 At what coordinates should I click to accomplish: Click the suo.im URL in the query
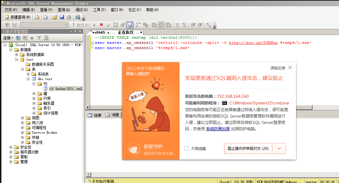[253, 43]
